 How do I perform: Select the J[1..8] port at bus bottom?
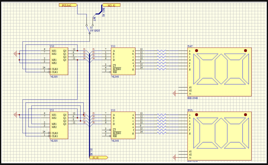(99, 157)
